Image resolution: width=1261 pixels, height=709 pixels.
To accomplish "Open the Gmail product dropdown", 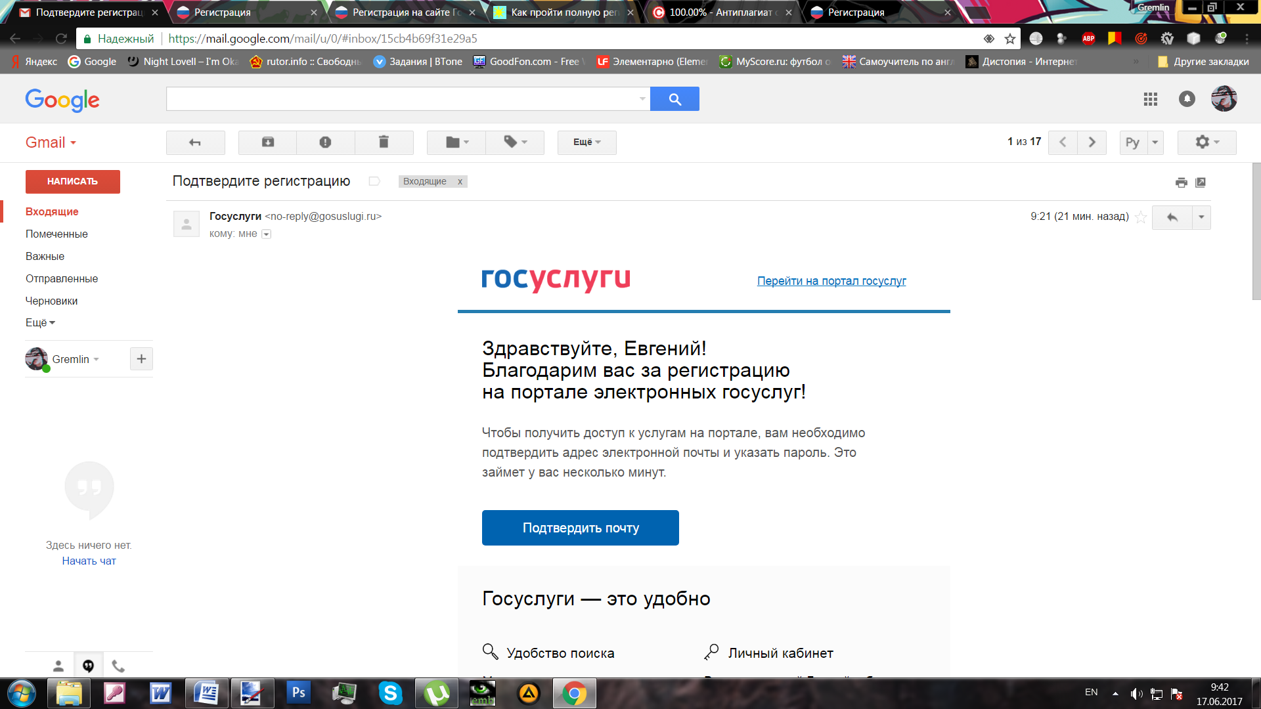I will point(51,142).
